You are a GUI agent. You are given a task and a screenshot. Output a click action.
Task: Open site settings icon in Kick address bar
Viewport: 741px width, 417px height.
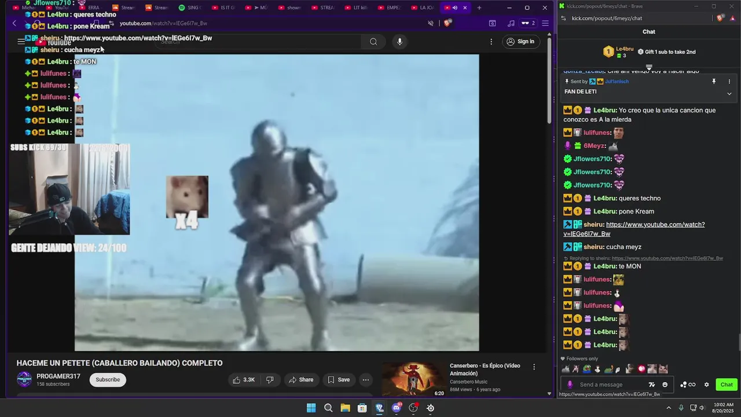click(x=563, y=18)
